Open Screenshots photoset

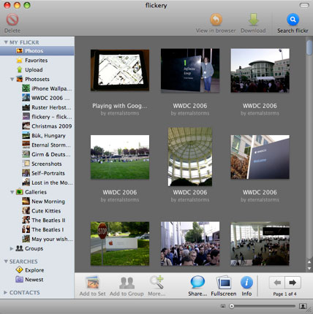(37, 164)
